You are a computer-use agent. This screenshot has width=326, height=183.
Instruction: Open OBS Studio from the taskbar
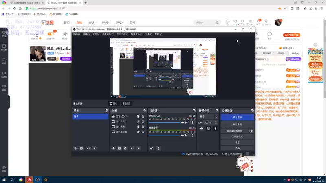[x=37, y=180]
